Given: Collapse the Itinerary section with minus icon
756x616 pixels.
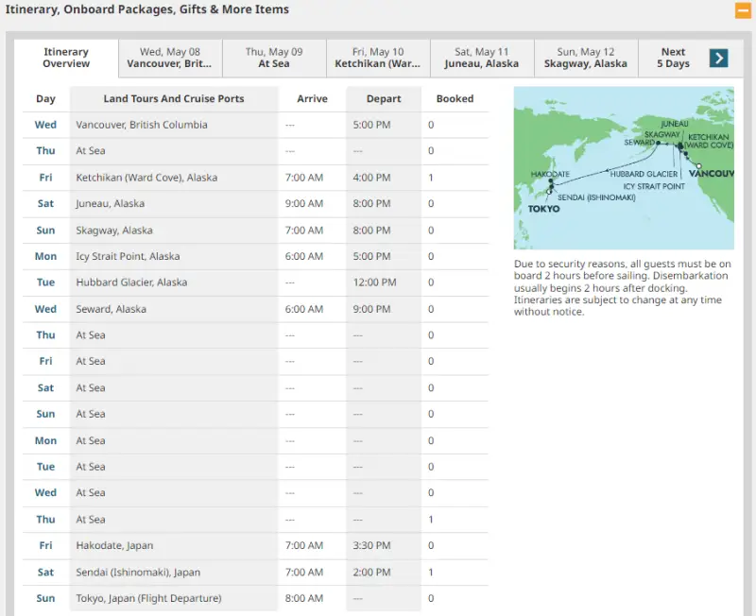Looking at the screenshot, I should [x=743, y=11].
